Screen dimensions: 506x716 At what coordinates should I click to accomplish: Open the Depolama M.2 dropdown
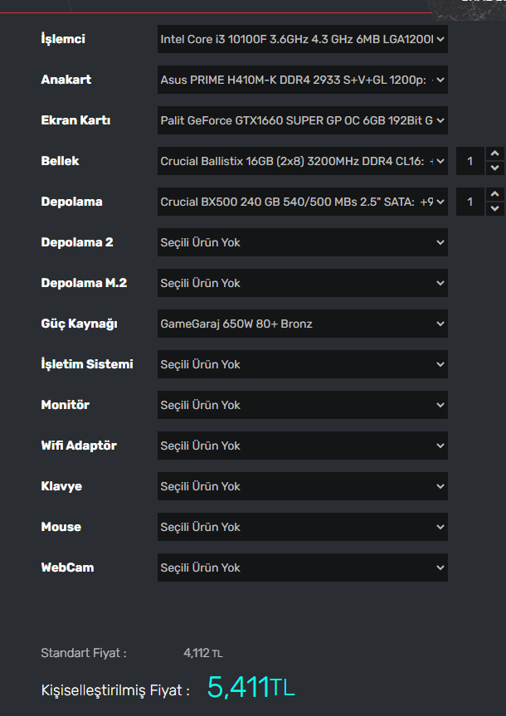coord(302,283)
